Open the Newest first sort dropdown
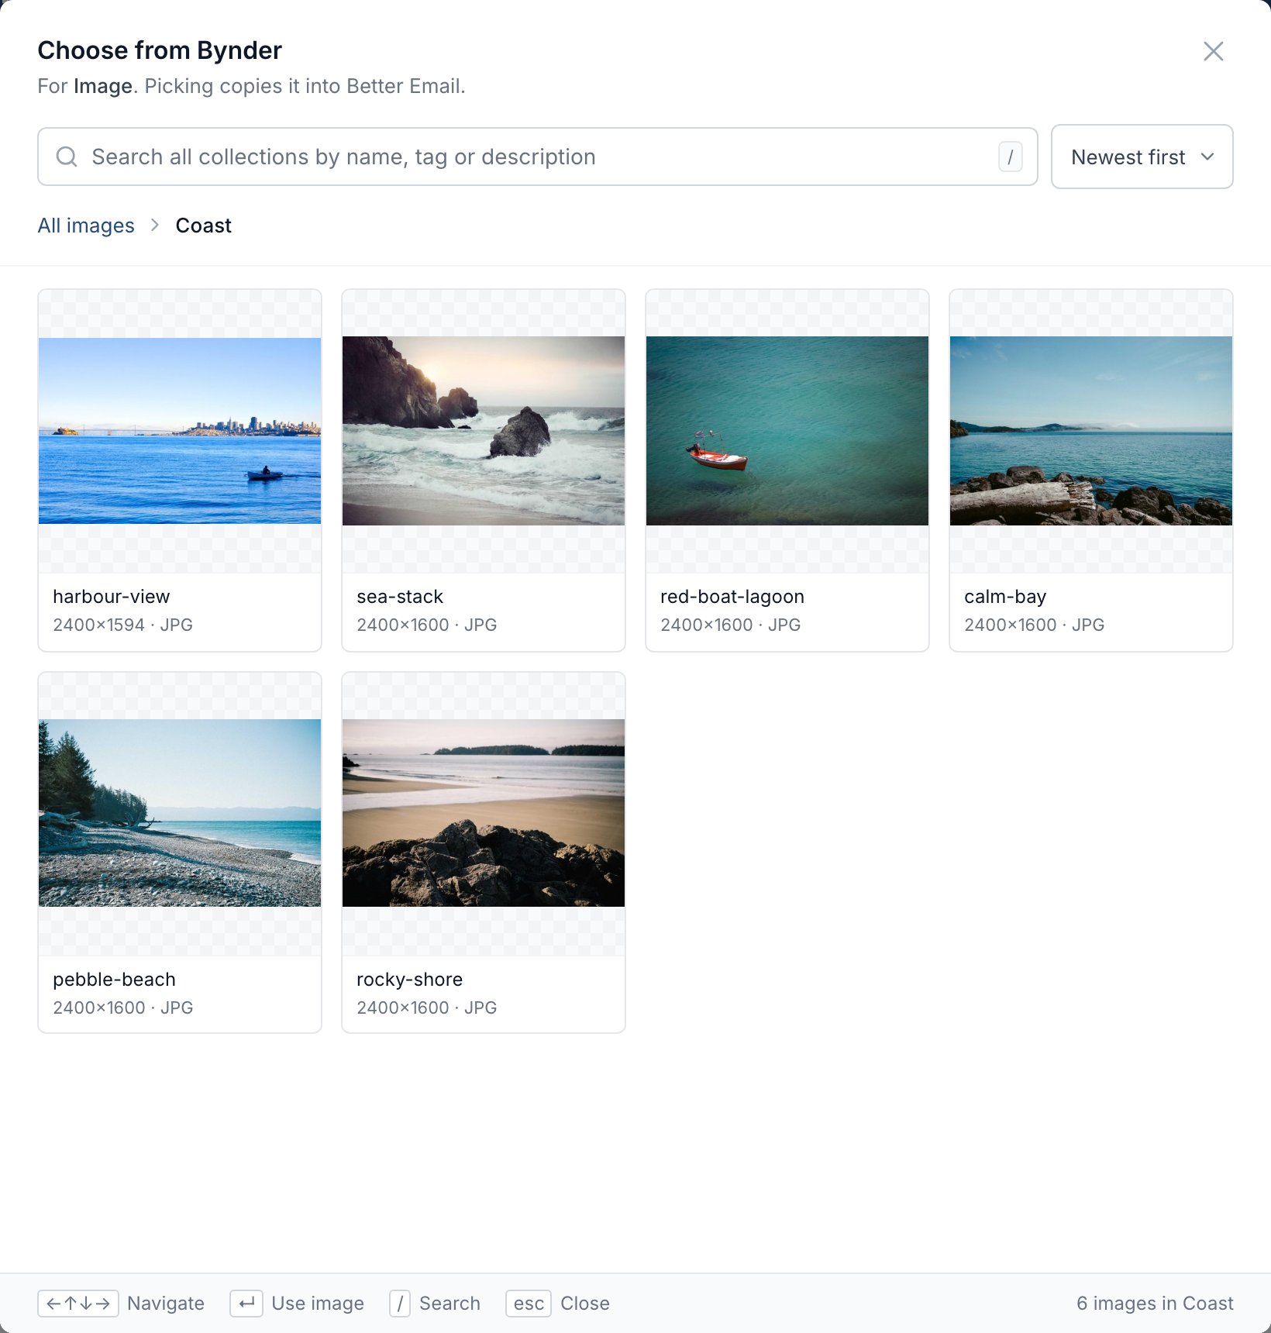 click(x=1142, y=157)
